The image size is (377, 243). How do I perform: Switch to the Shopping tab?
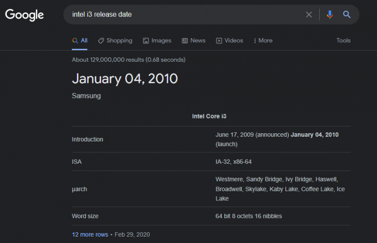click(115, 41)
